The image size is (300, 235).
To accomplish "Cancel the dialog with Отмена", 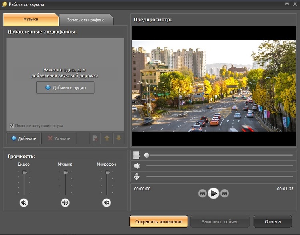I will pos(272,222).
